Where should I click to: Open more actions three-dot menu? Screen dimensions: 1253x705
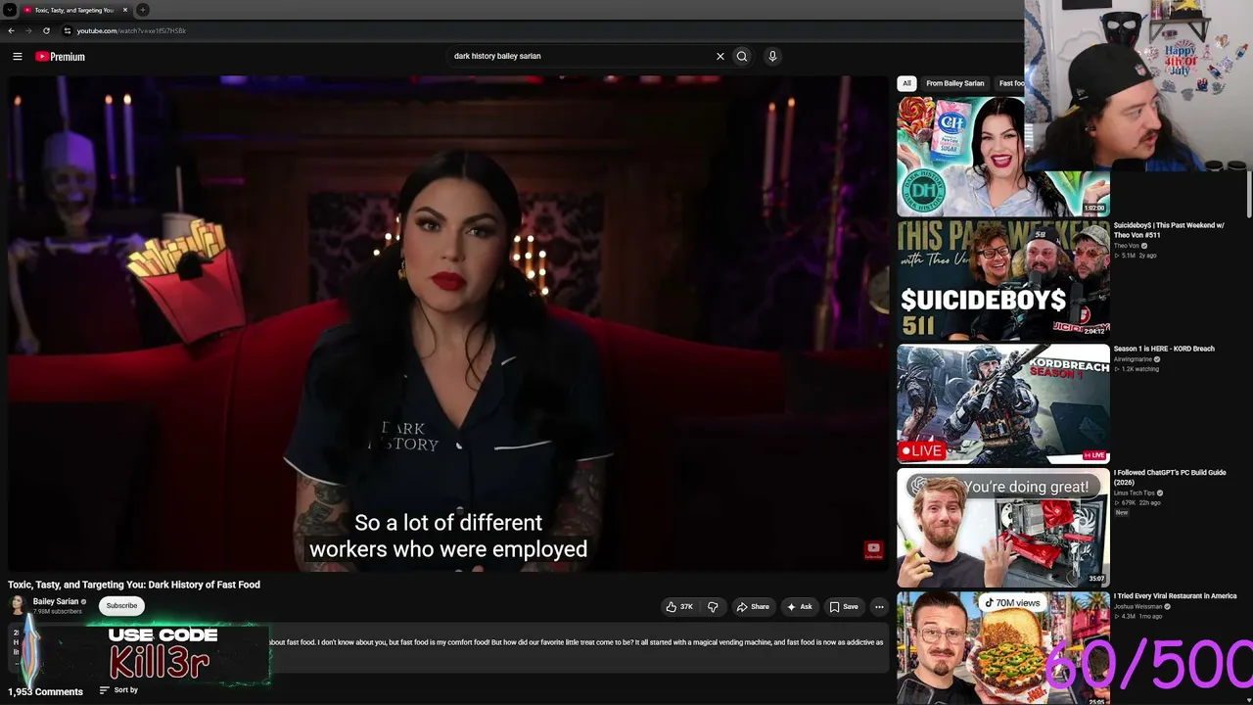coord(879,606)
